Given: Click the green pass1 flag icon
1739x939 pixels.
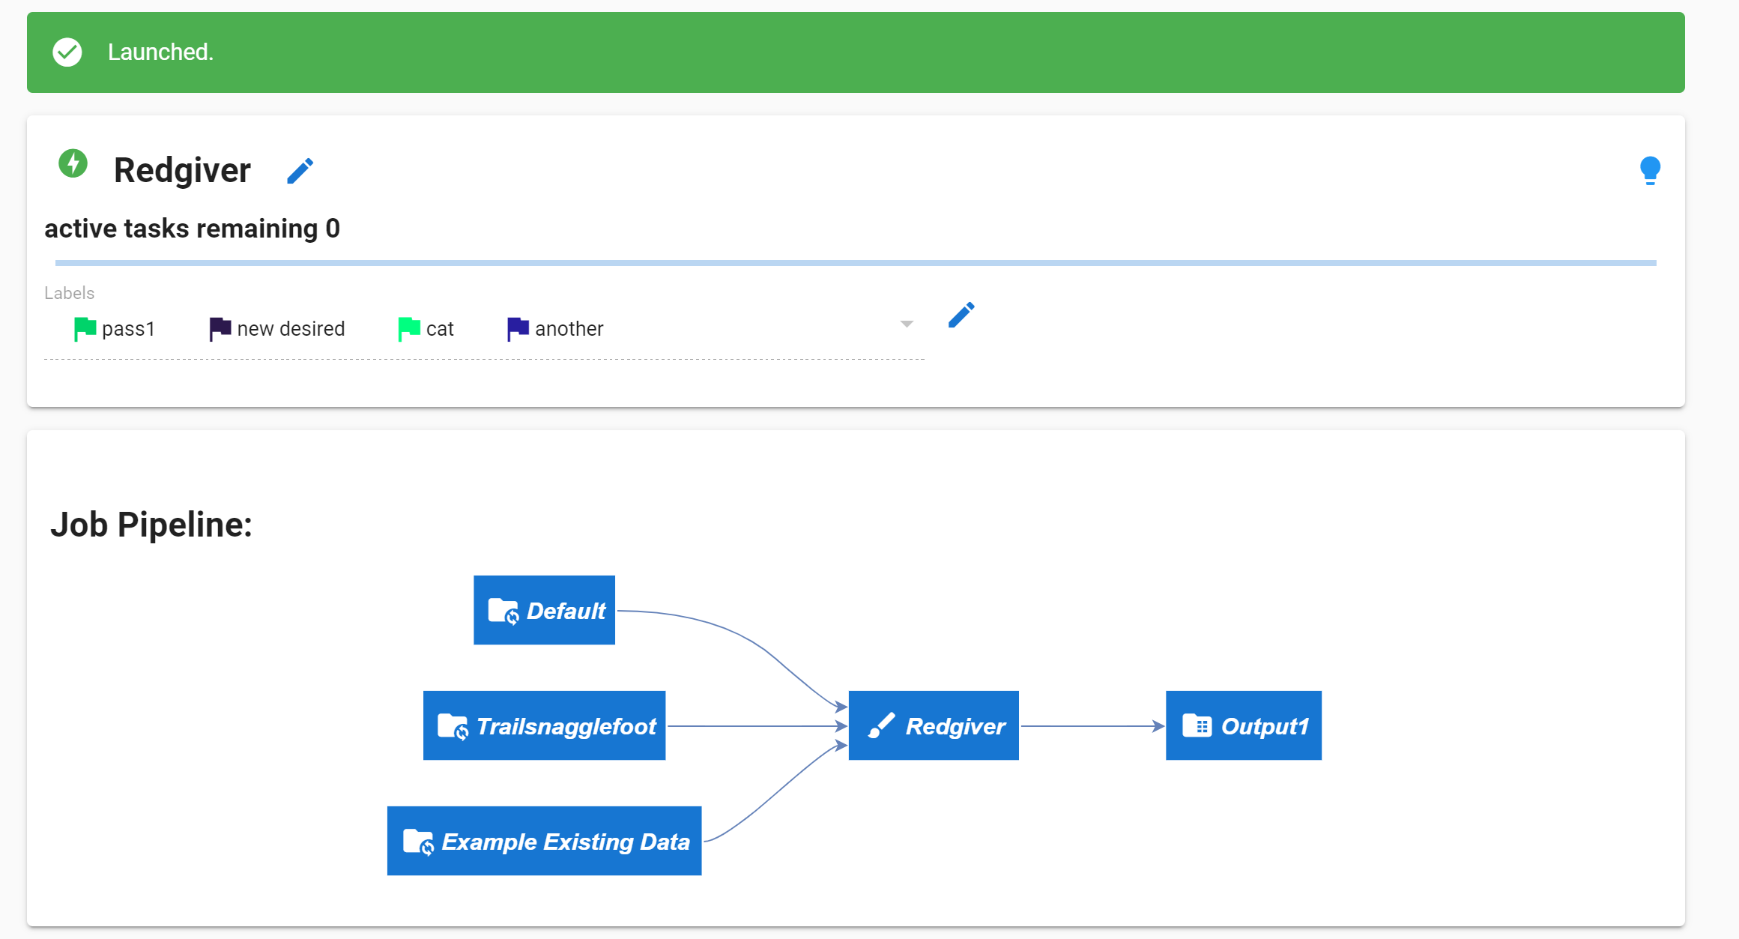Looking at the screenshot, I should click(85, 328).
